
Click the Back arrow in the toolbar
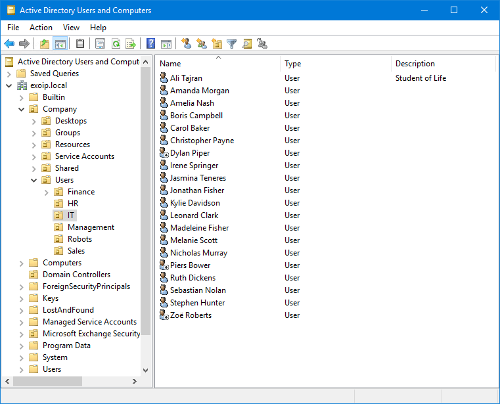[x=9, y=44]
